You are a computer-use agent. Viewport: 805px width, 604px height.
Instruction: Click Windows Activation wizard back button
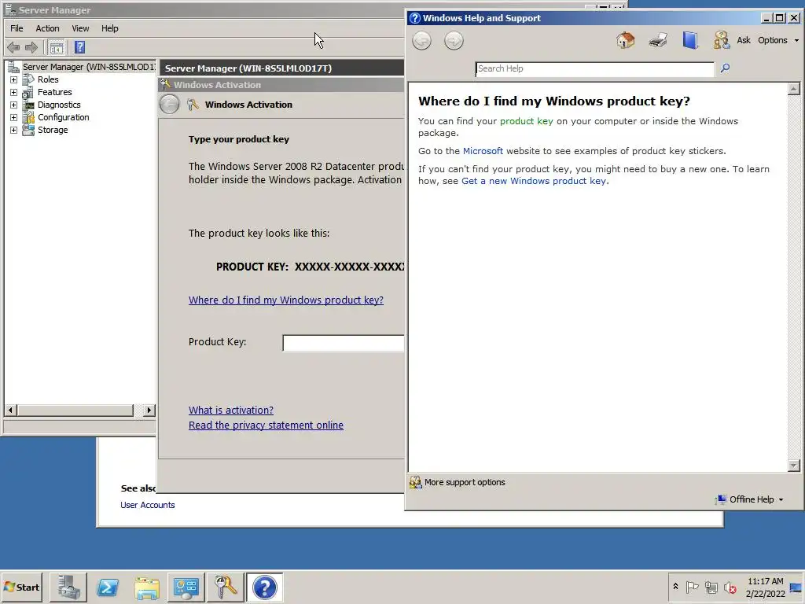[170, 105]
